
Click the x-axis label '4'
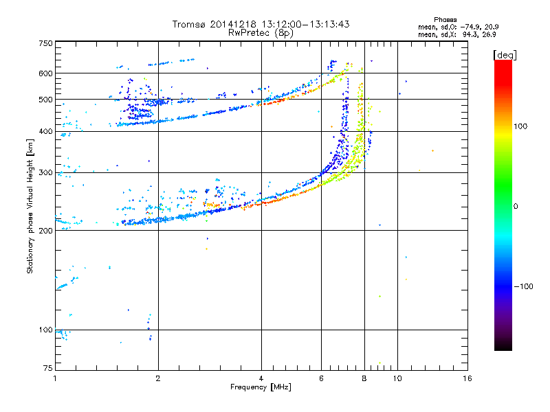pos(261,378)
